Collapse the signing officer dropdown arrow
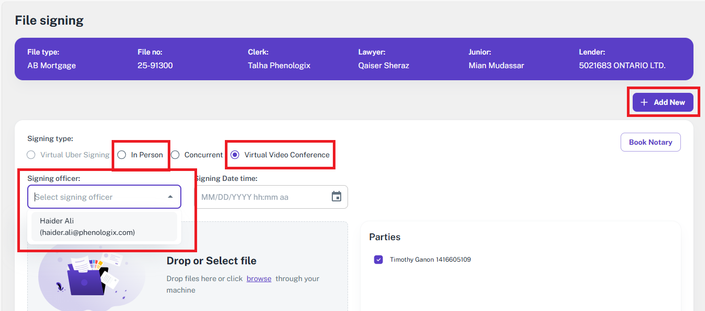This screenshot has width=705, height=311. pyautogui.click(x=170, y=197)
